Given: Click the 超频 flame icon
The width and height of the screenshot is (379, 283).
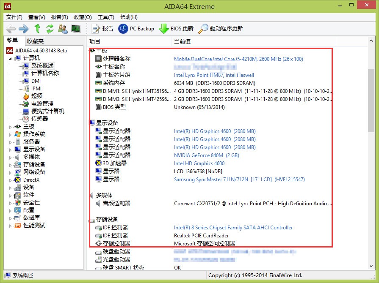Looking at the screenshot, I should tap(26, 96).
